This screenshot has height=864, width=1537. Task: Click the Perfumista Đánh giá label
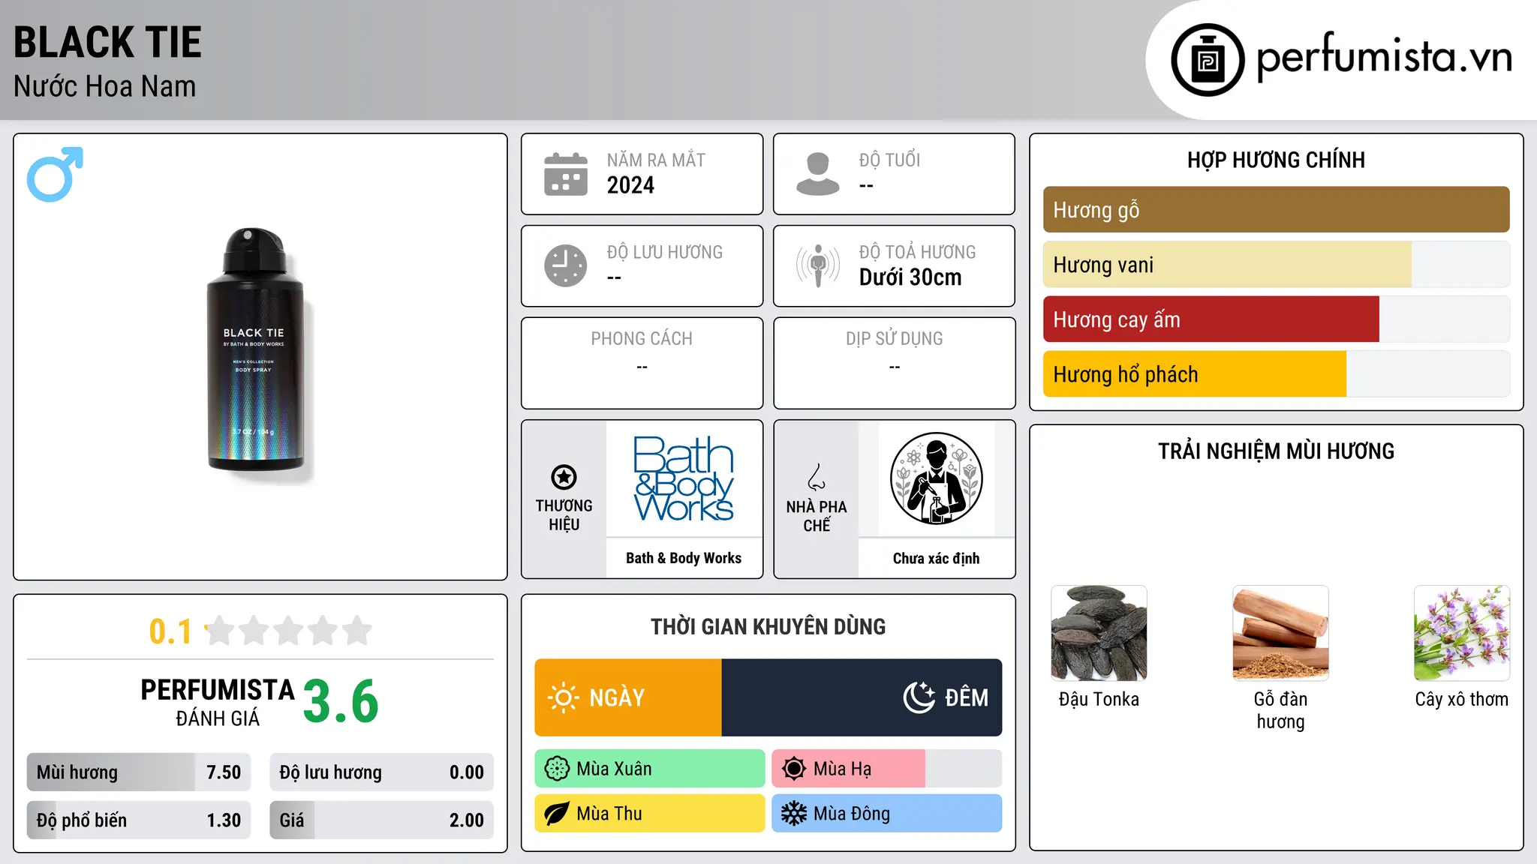(218, 702)
